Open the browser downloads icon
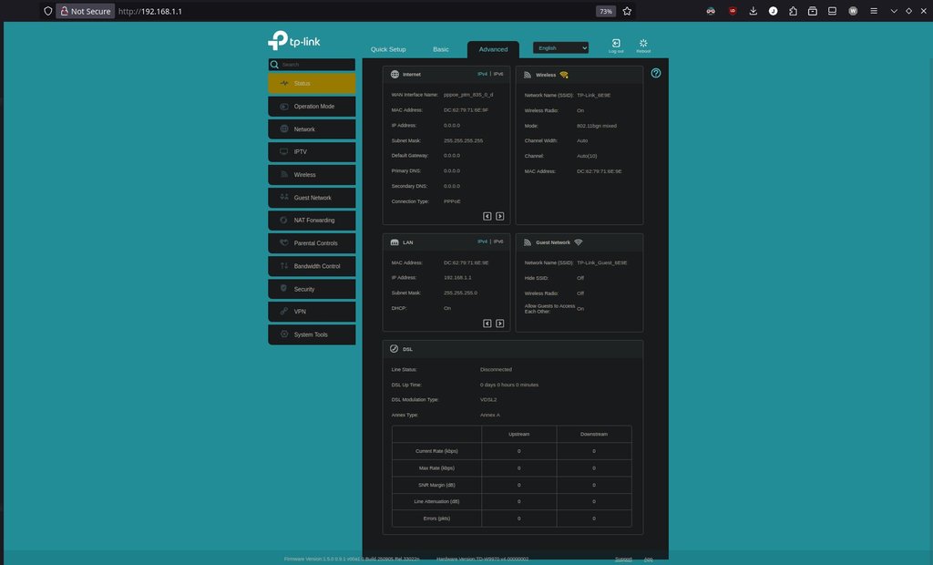Image resolution: width=933 pixels, height=565 pixels. click(x=754, y=11)
